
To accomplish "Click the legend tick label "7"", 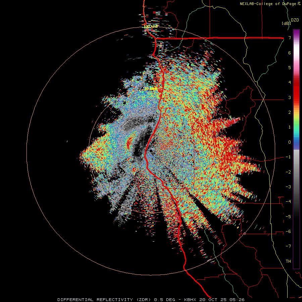I will (290, 38).
